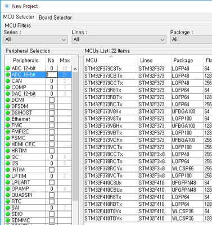Click the New Project window app icon
This screenshot has height=225, width=212.
[7, 6]
